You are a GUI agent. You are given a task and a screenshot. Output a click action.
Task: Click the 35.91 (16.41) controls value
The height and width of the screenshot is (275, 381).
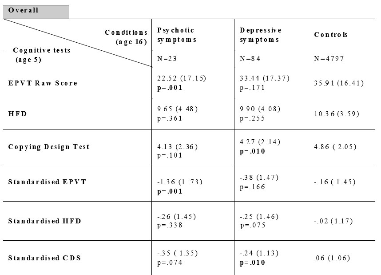[339, 83]
